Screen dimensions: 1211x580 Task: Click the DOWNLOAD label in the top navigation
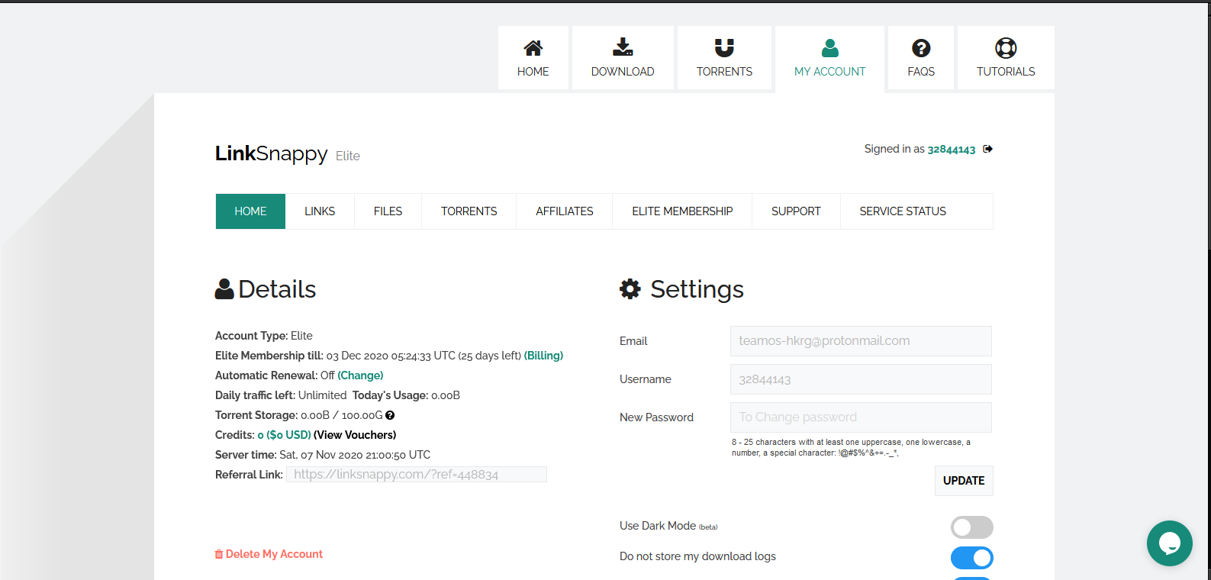click(623, 72)
